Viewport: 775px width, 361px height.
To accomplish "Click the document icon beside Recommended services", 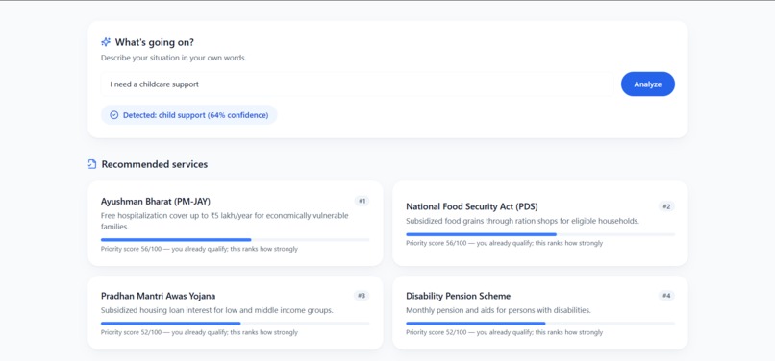I will click(x=92, y=164).
